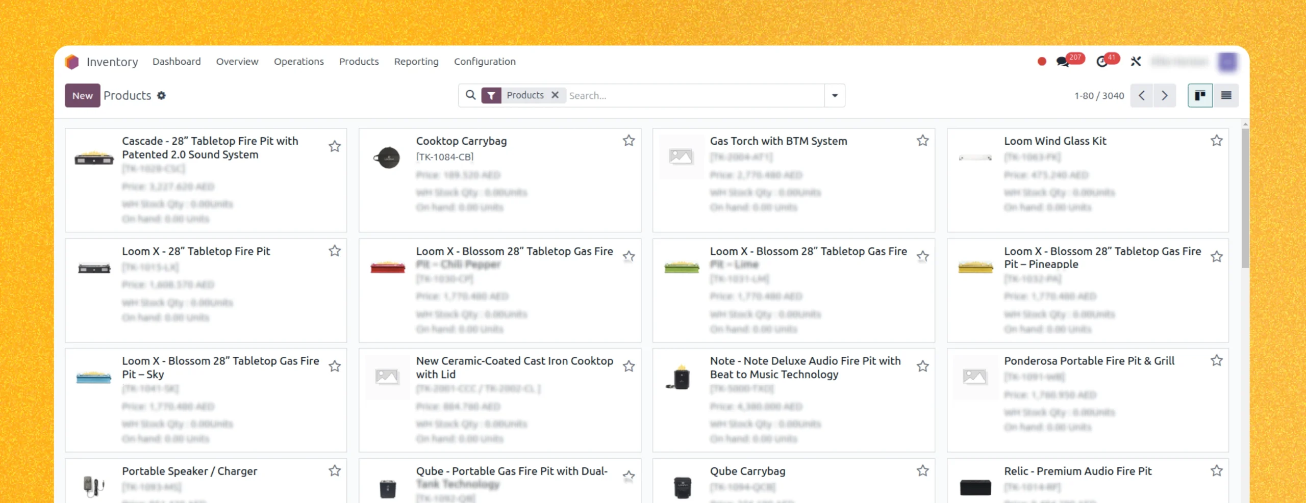Screen dimensions: 1306x503
Task: Favorite the Cooktop Carrybag product
Action: tap(629, 141)
